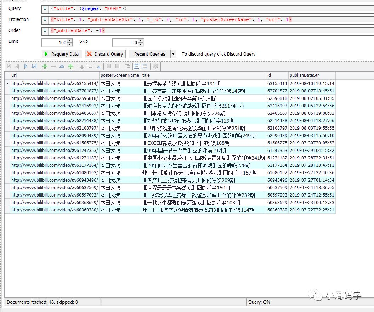
Task: Select title cell with EXCEL暗藏恐怖游戏
Action: pyautogui.click(x=203, y=143)
